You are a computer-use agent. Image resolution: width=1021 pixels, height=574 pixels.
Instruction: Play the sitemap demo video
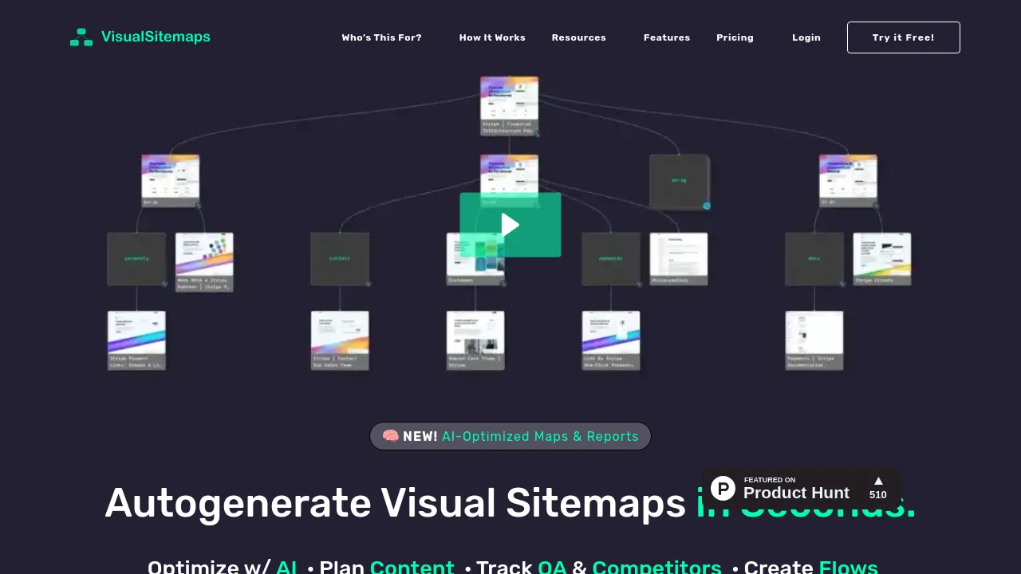tap(510, 225)
